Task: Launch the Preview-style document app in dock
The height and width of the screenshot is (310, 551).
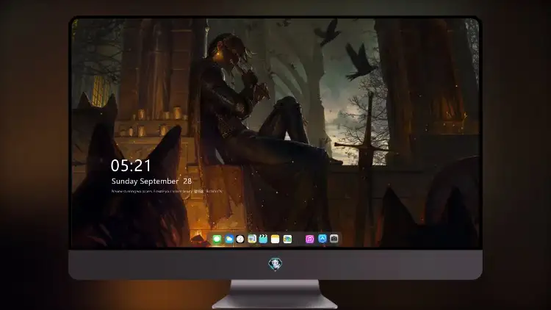Action: pos(252,239)
